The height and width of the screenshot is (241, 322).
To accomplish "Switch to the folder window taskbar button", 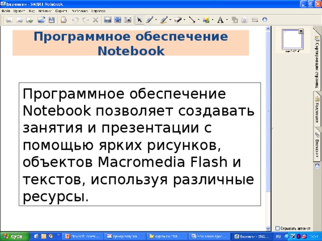I will [x=167, y=236].
